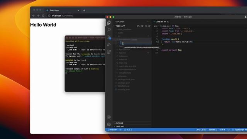Screen dimensions: 247x139
Task: Click UTF-8 encoding in status bar
Action: [222, 130]
